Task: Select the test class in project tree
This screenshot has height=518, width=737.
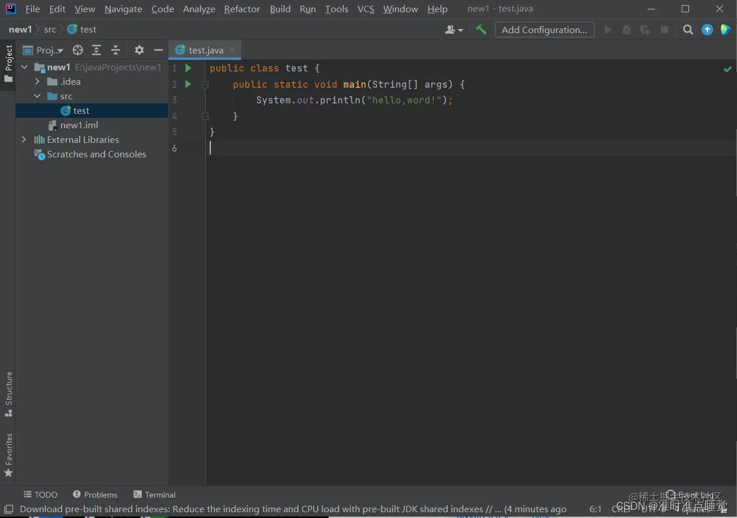Action: (92, 111)
